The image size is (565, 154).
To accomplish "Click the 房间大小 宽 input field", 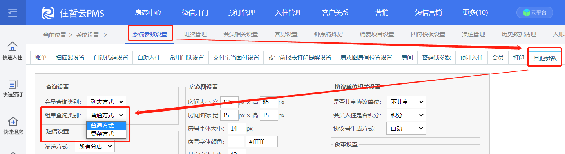I will point(229,102).
